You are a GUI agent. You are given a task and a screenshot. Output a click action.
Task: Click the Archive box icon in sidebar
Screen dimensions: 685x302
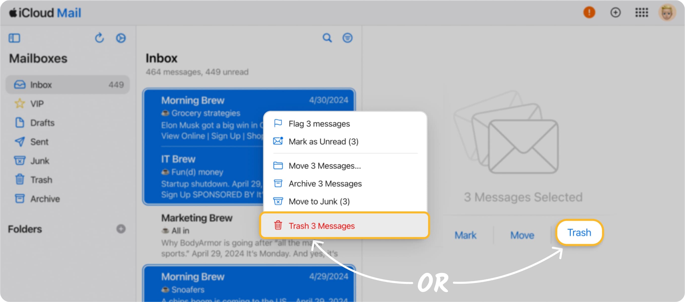click(20, 199)
